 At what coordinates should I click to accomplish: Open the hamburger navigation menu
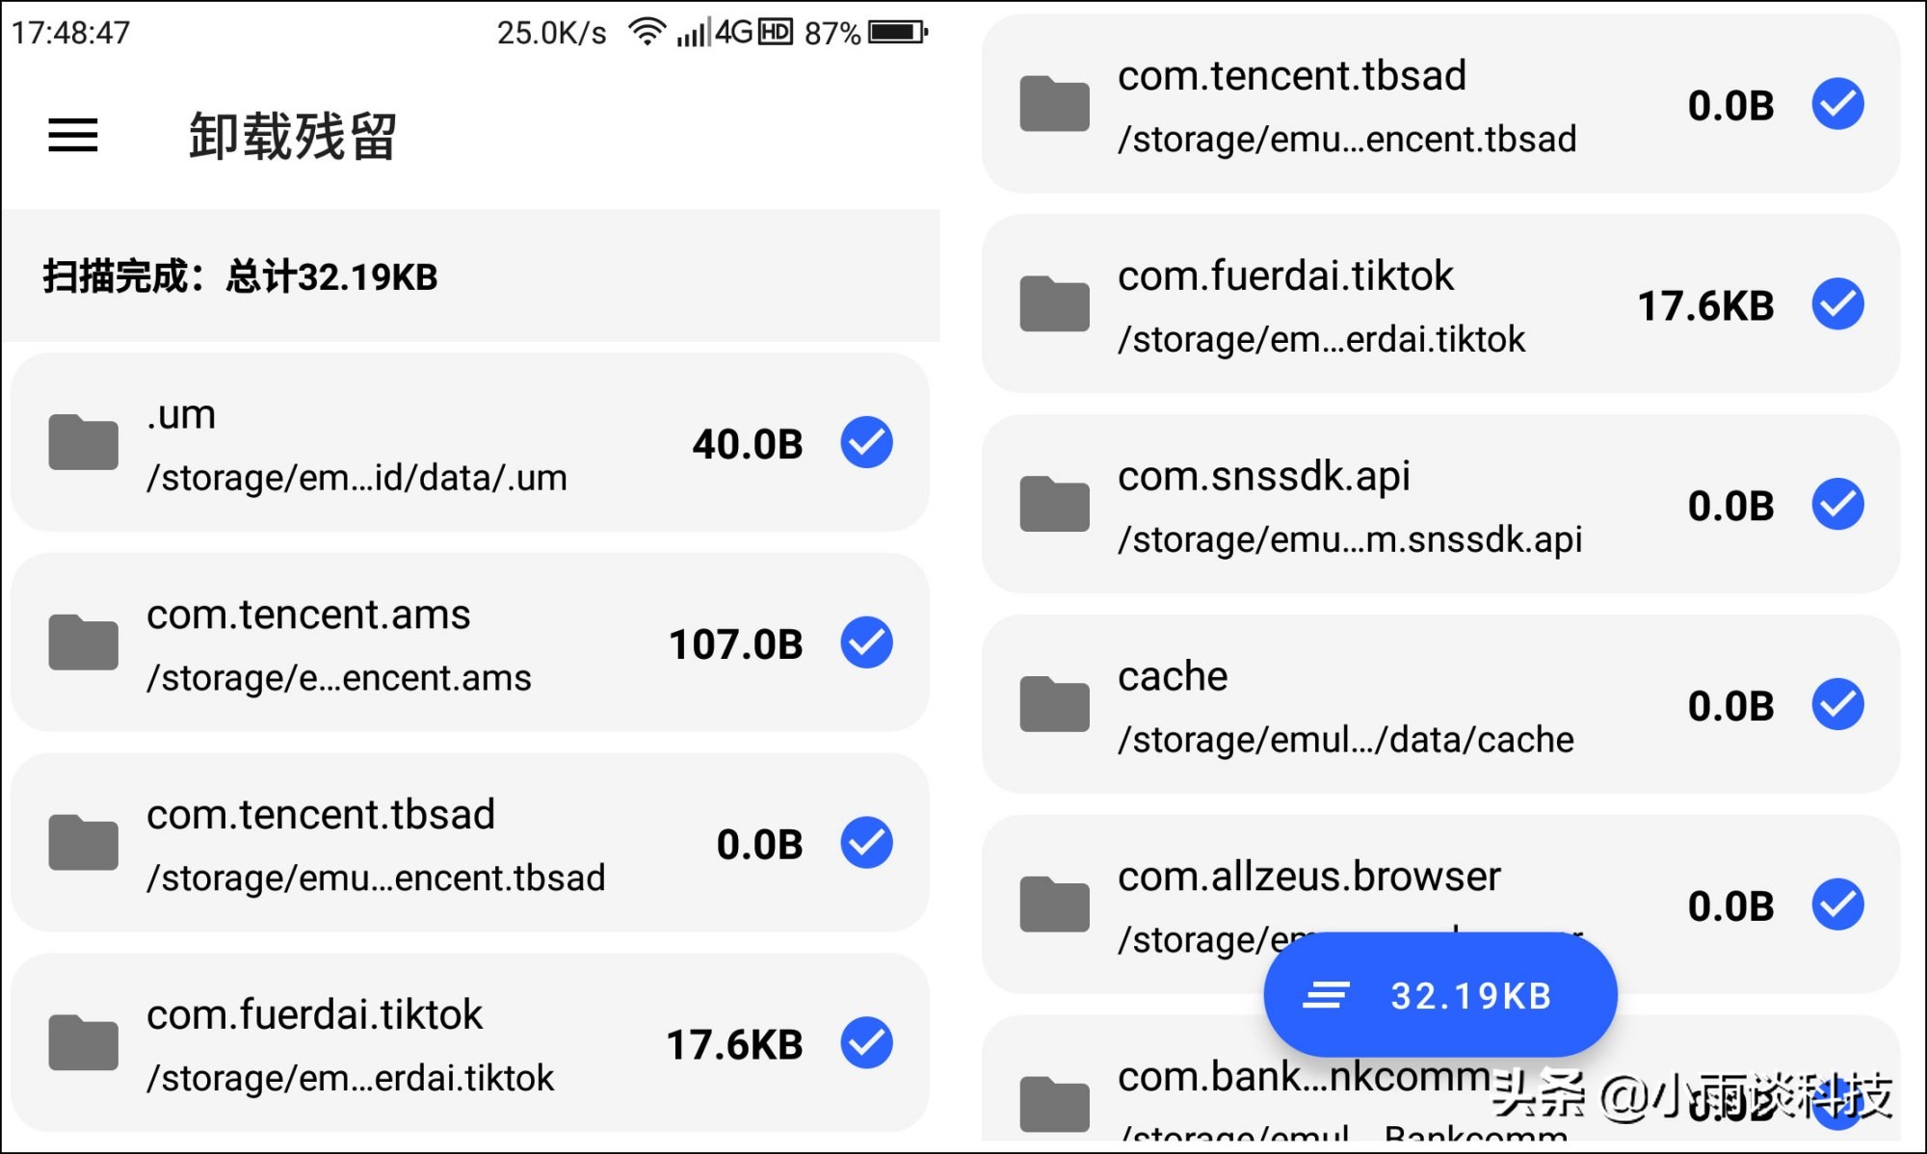click(73, 135)
